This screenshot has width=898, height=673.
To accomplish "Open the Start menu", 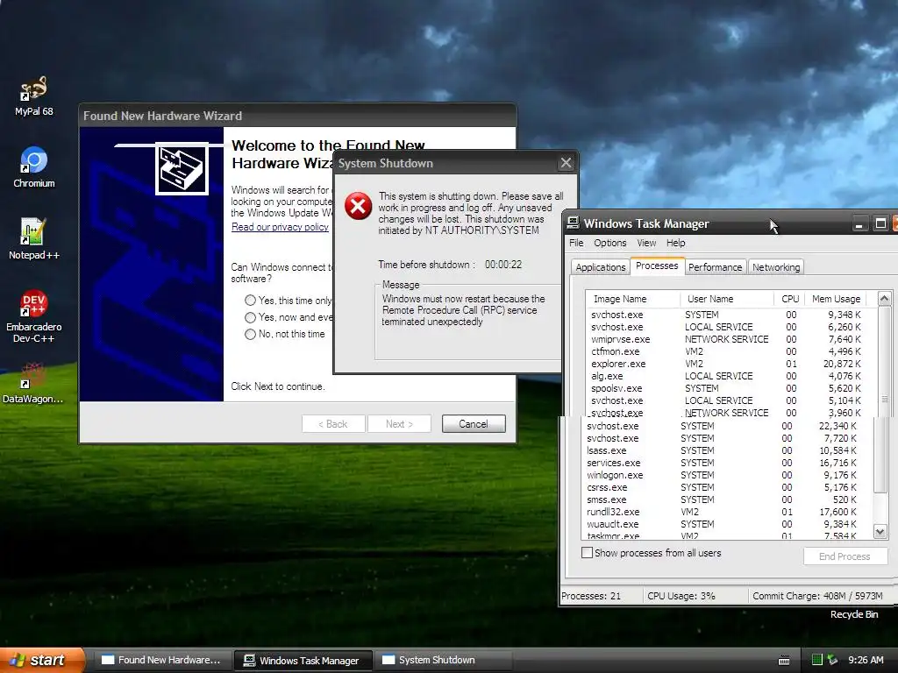I will click(x=42, y=660).
